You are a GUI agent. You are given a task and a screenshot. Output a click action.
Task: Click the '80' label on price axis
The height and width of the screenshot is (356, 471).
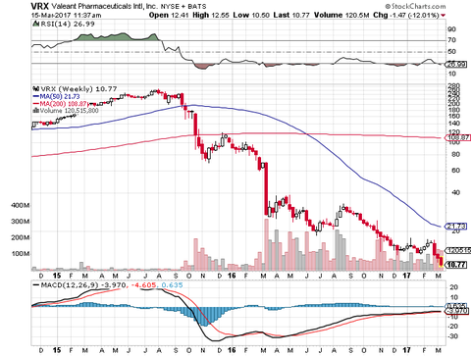(x=455, y=154)
